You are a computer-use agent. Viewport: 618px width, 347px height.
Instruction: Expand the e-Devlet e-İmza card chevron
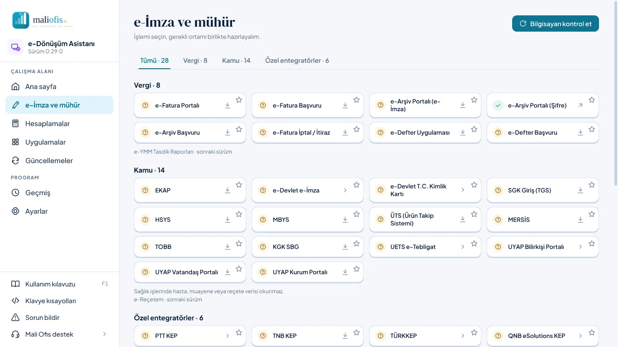[x=345, y=190]
